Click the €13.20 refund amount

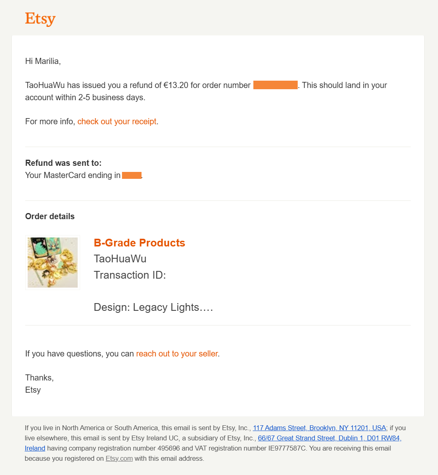coord(176,85)
